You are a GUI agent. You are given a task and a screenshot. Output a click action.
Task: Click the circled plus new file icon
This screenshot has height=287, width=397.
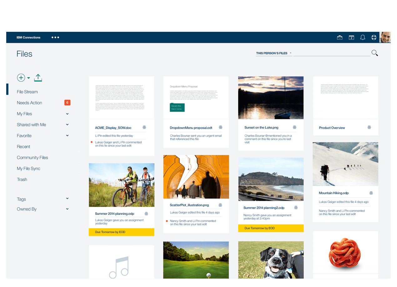(21, 78)
